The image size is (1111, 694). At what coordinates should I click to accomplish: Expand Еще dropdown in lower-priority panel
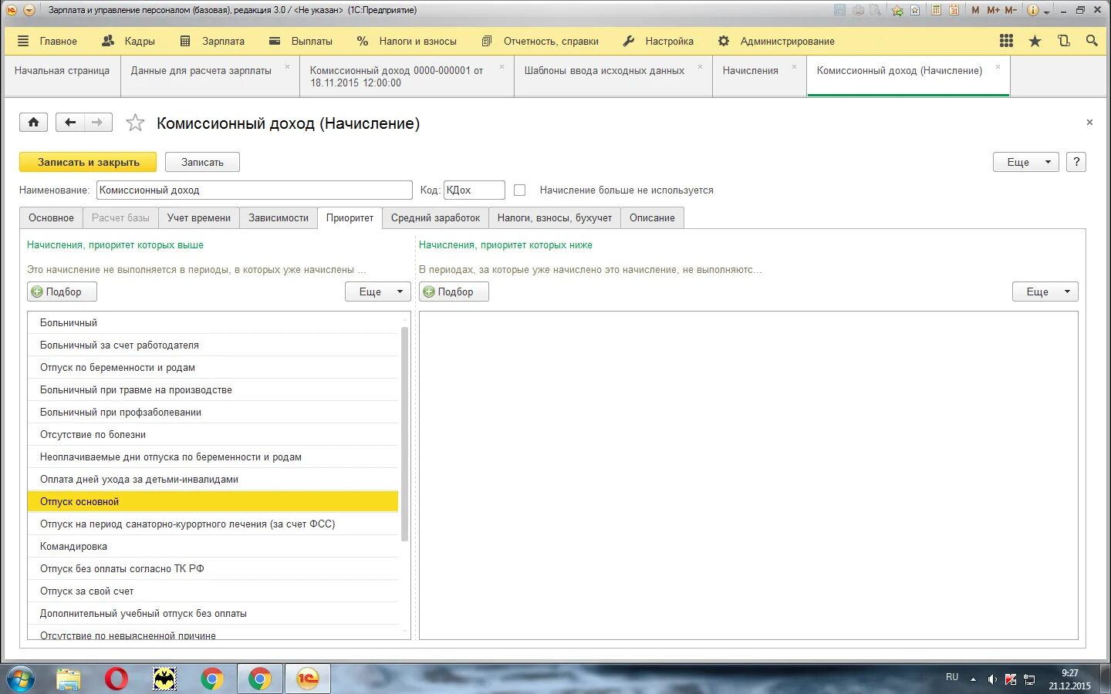click(1045, 291)
